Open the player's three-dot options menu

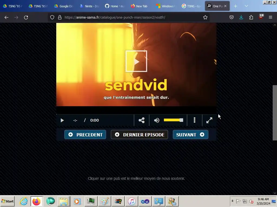coord(194,120)
